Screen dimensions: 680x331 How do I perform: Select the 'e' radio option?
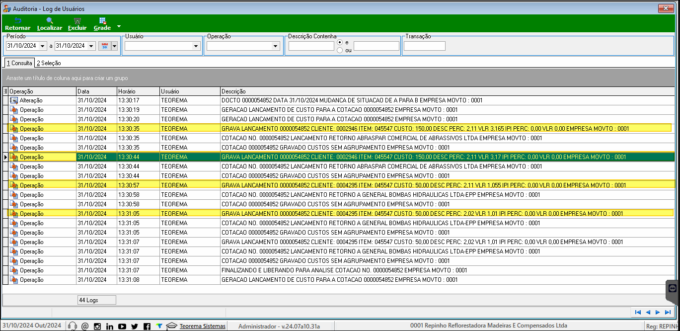point(340,42)
